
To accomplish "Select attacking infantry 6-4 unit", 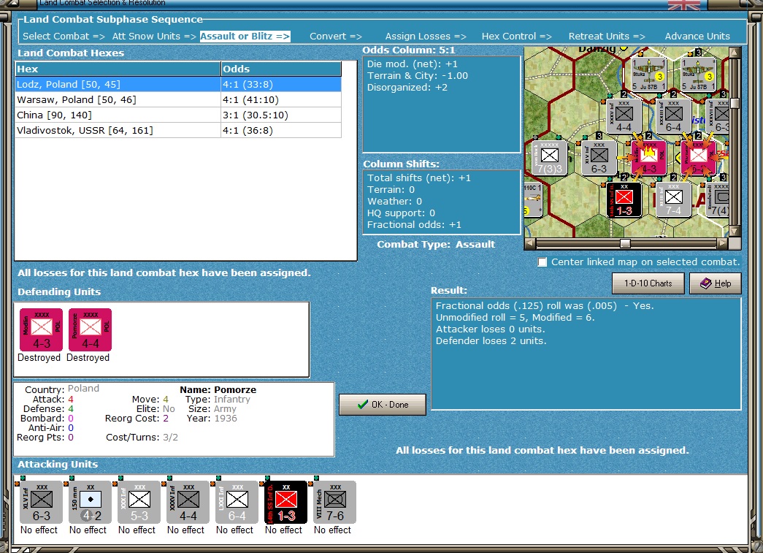I will [237, 503].
